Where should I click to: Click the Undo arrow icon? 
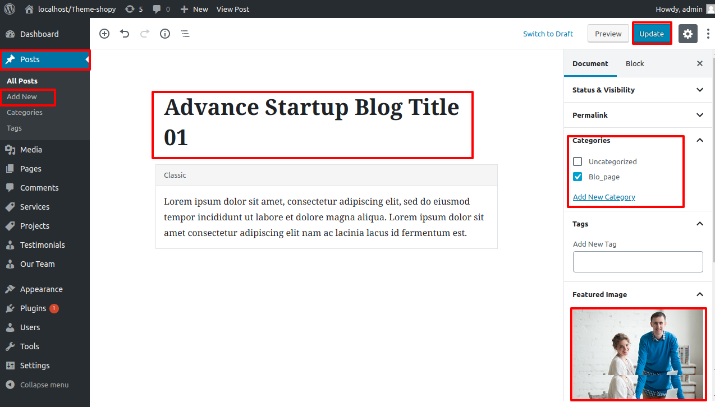pyautogui.click(x=125, y=34)
